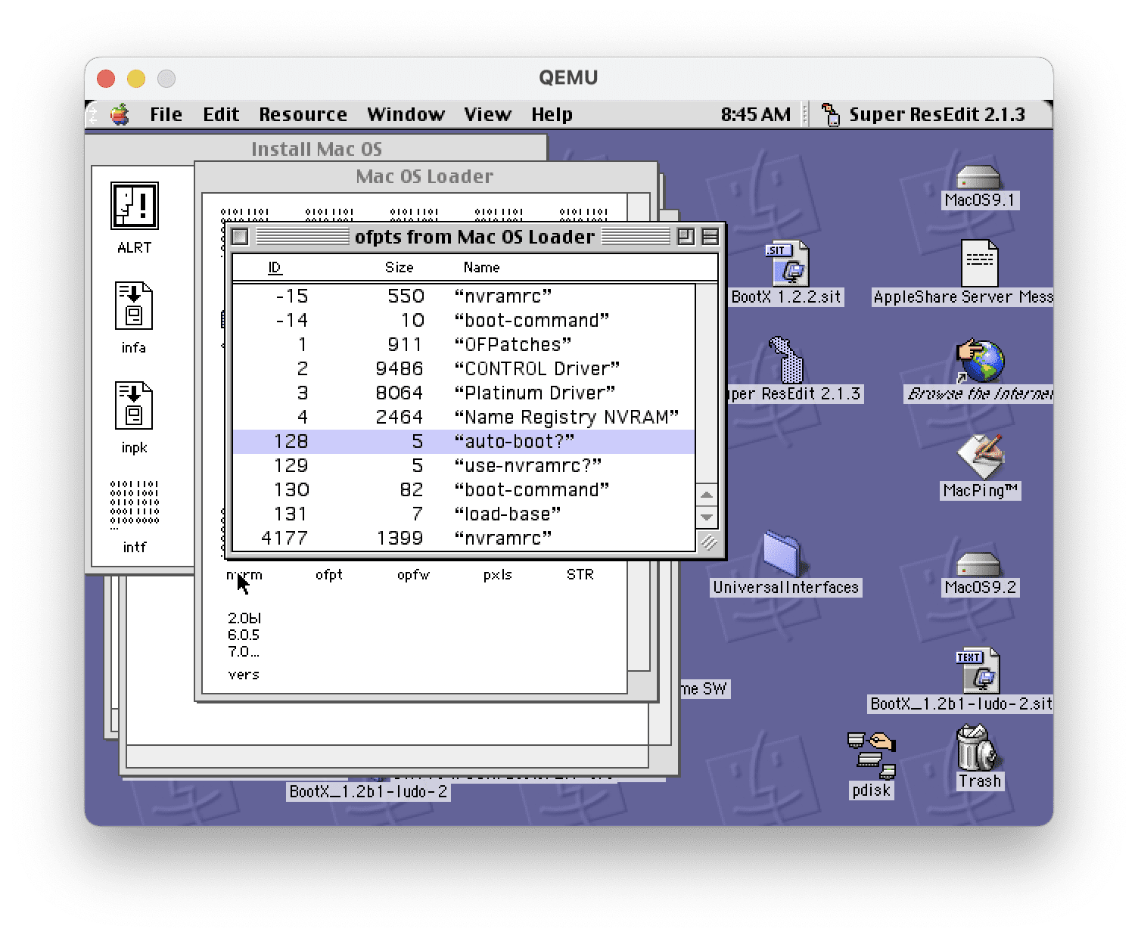
Task: Select resource 128 "auto-boot?"
Action: (463, 442)
